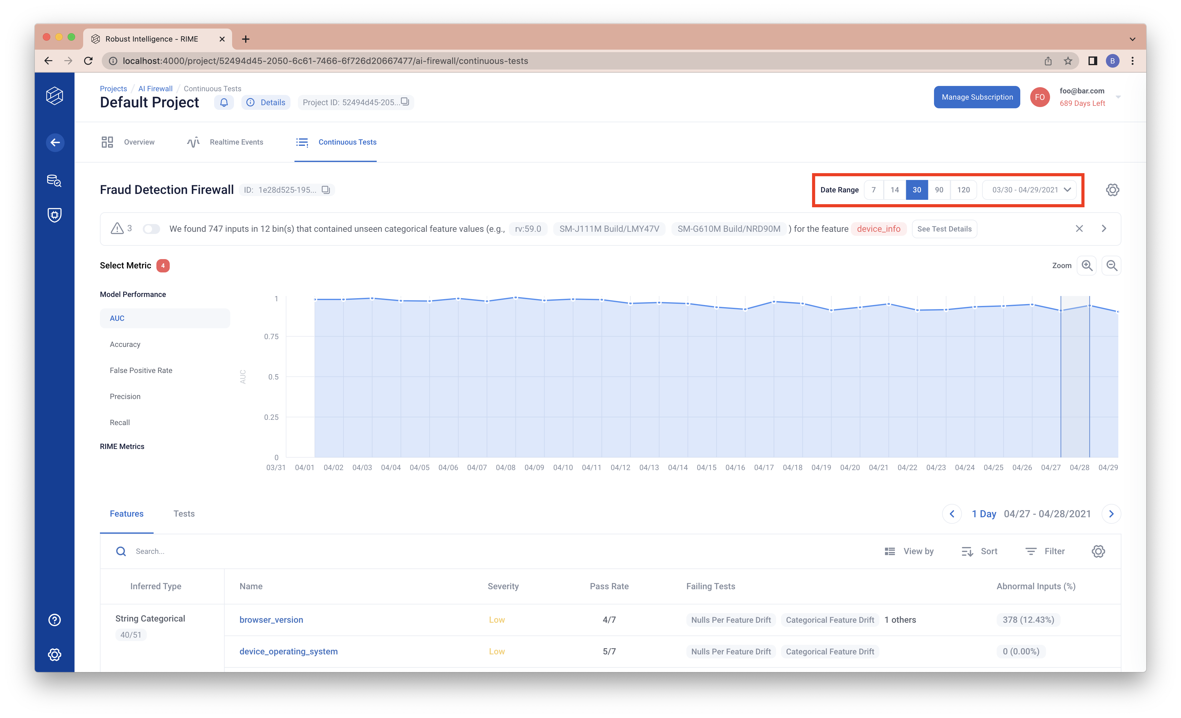Open the Filter options
The image size is (1181, 718).
tap(1045, 551)
